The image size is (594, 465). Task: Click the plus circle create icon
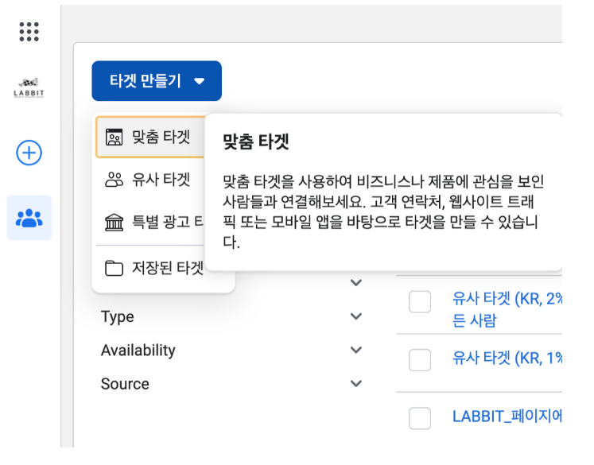pos(29,153)
